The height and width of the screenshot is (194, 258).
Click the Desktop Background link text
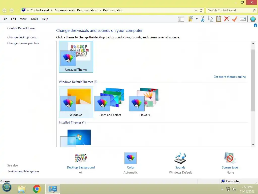coord(81,167)
